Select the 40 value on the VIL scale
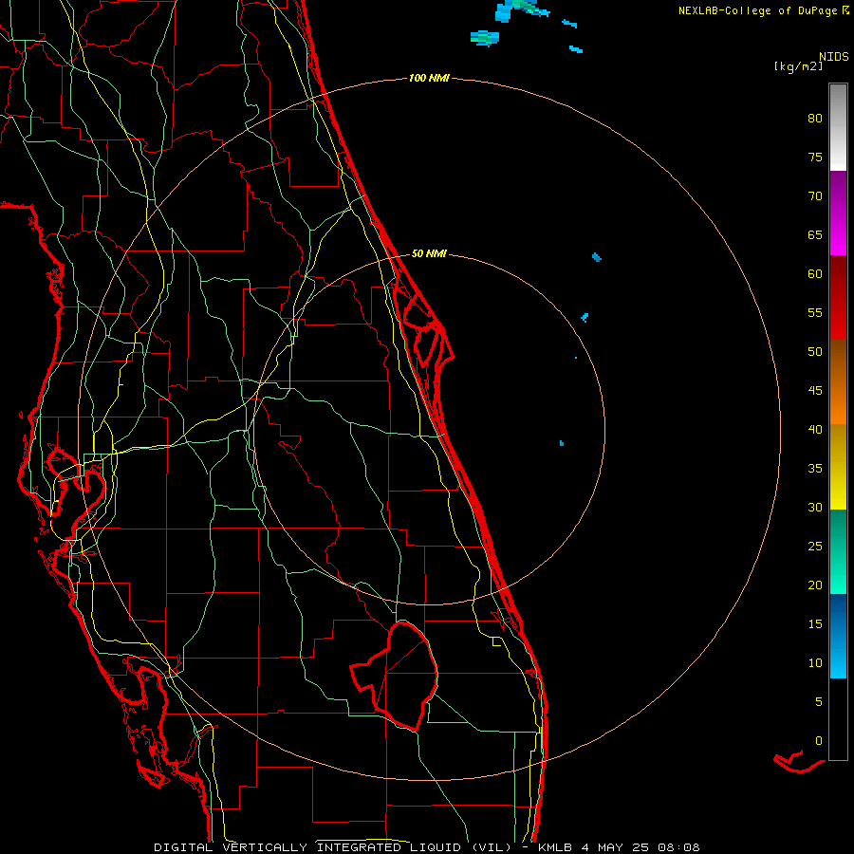This screenshot has height=854, width=854. pos(815,429)
